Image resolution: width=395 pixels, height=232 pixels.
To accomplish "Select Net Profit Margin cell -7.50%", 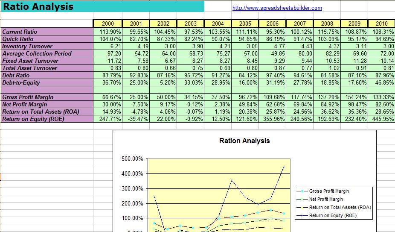I will point(136,105).
